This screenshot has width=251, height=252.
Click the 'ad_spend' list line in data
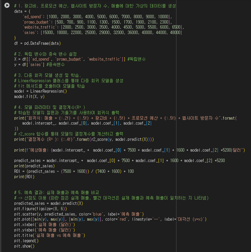click(x=97, y=17)
